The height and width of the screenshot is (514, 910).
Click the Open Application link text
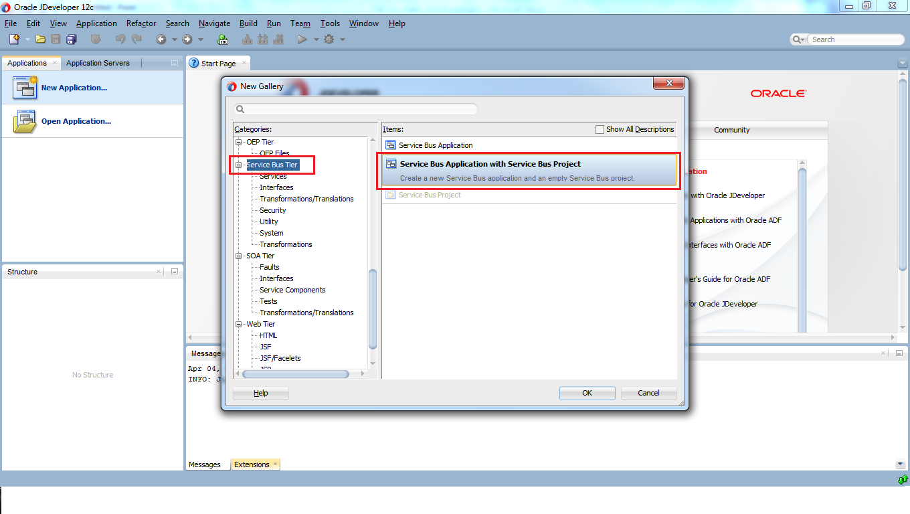[76, 121]
